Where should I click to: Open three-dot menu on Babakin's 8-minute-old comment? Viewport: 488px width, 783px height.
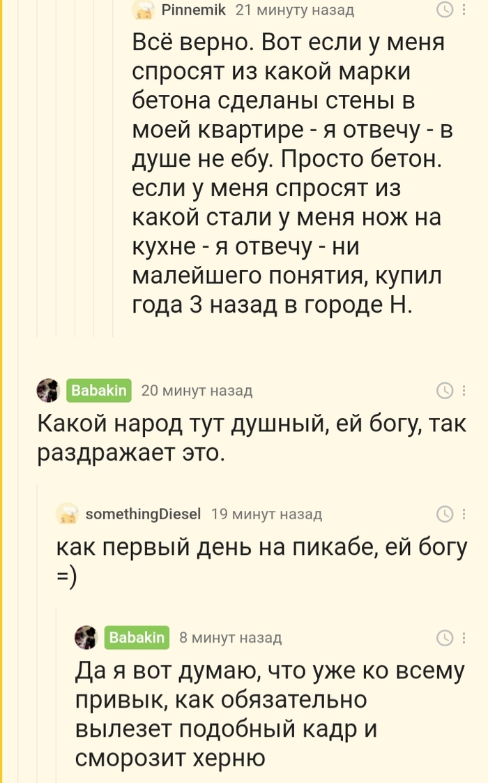pos(464,637)
